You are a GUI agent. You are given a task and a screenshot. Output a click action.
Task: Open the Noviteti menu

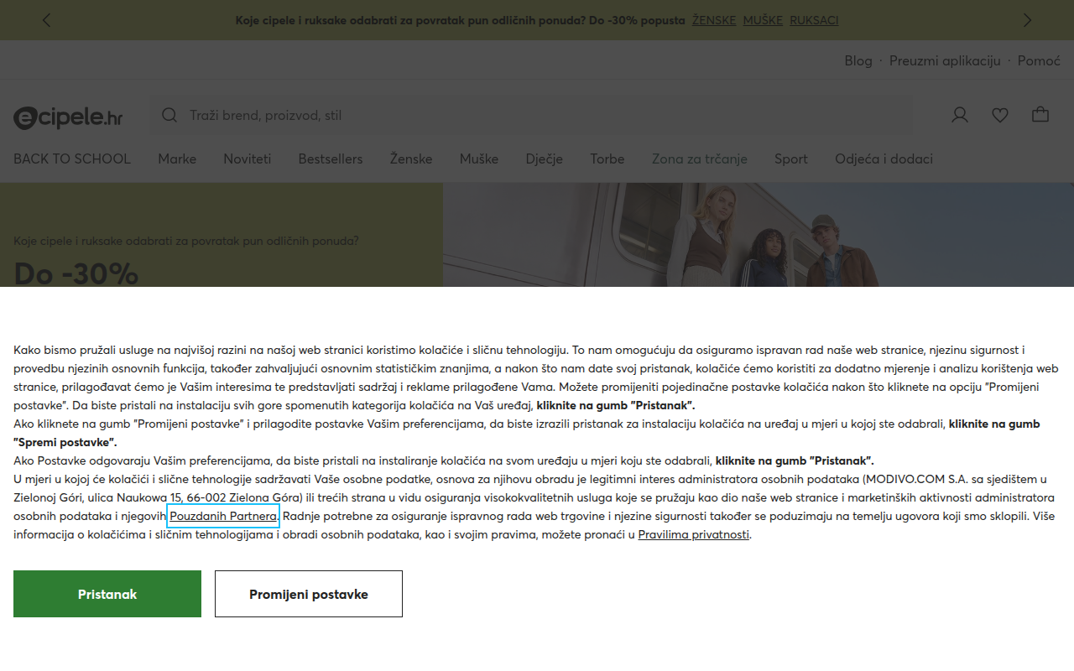pos(248,159)
